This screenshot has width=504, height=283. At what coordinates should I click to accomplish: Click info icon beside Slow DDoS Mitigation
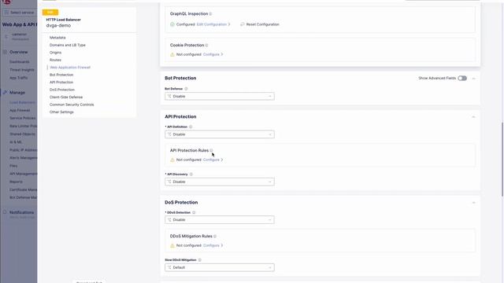(x=199, y=260)
